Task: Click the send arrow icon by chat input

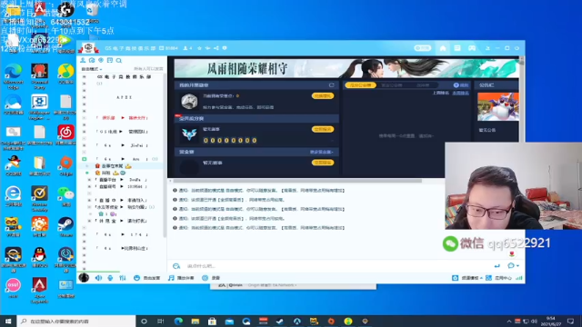Action: (x=497, y=265)
